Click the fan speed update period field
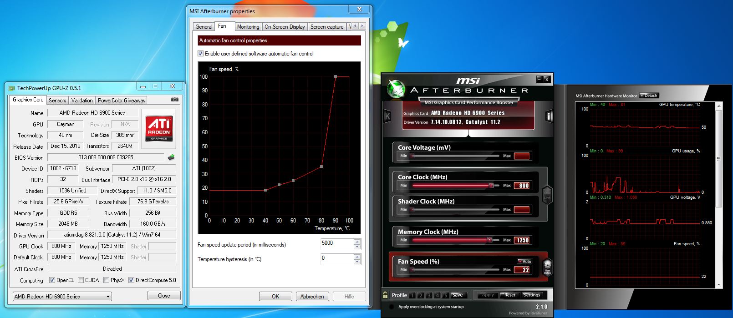733x318 pixels. pyautogui.click(x=336, y=244)
